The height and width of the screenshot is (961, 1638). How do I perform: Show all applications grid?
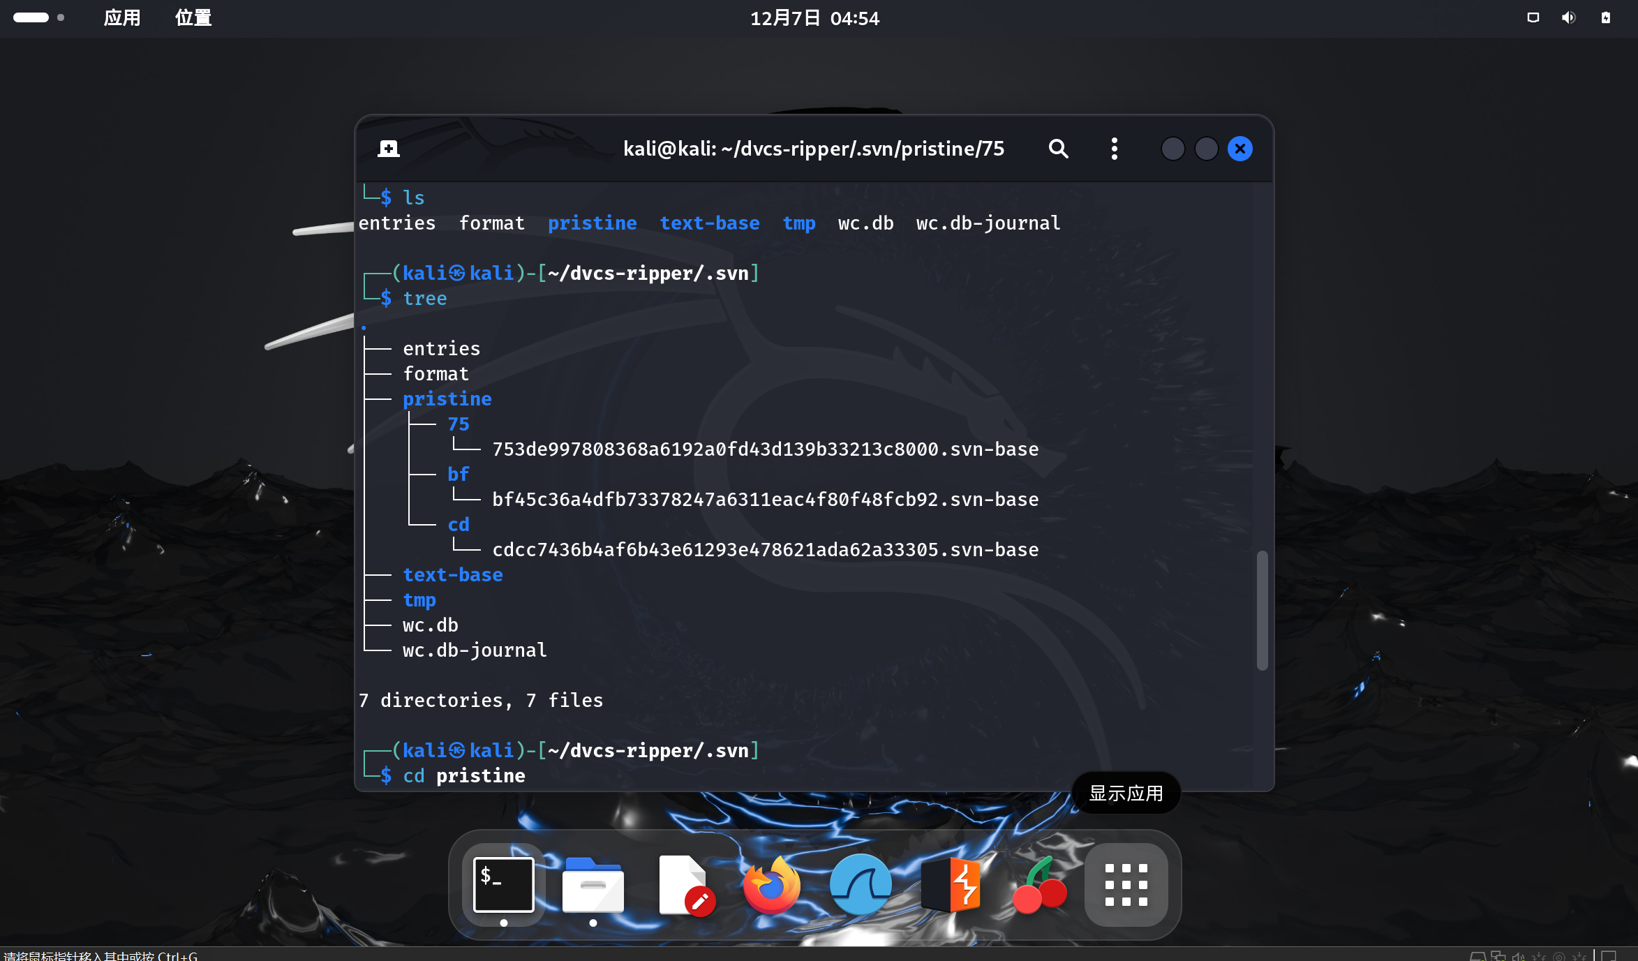(1126, 885)
